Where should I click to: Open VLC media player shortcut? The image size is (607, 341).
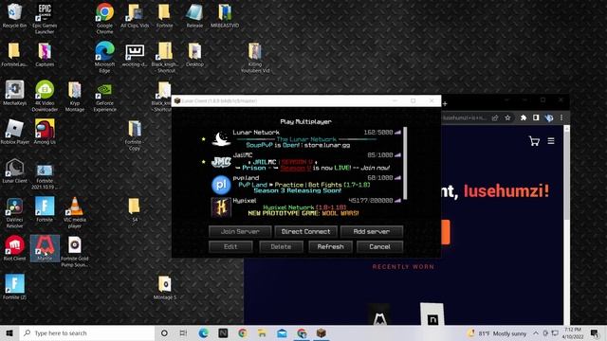coord(75,212)
